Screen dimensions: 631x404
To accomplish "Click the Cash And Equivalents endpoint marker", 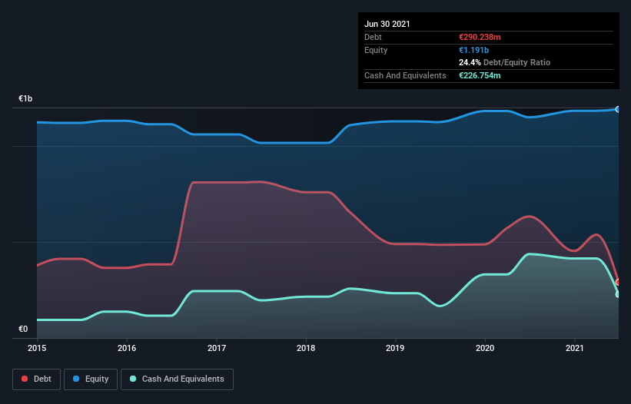I will click(x=619, y=294).
